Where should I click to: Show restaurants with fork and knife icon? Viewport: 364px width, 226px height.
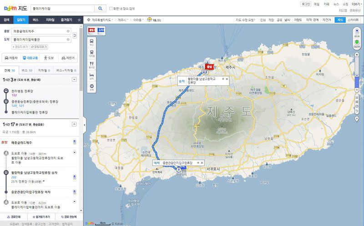coord(92,65)
